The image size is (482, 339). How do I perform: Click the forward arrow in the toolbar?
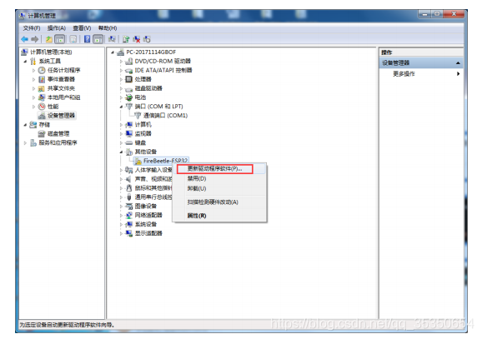(35, 39)
